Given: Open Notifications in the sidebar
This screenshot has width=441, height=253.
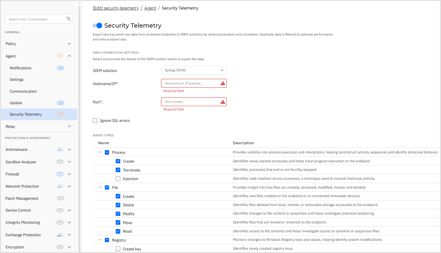Looking at the screenshot, I should tap(20, 68).
